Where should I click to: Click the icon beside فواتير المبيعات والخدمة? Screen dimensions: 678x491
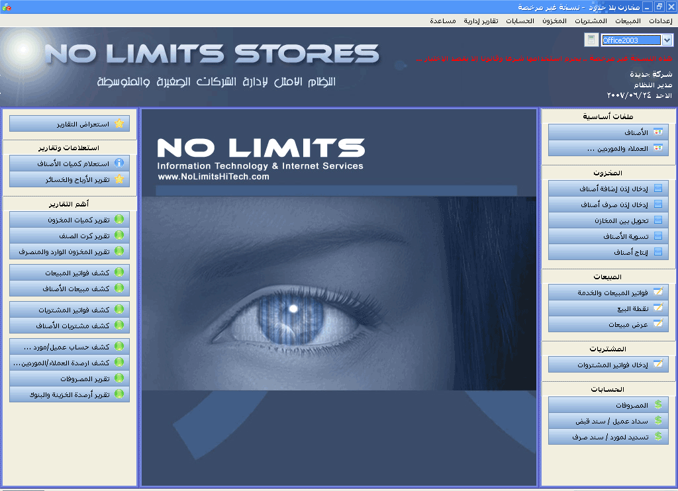point(658,292)
